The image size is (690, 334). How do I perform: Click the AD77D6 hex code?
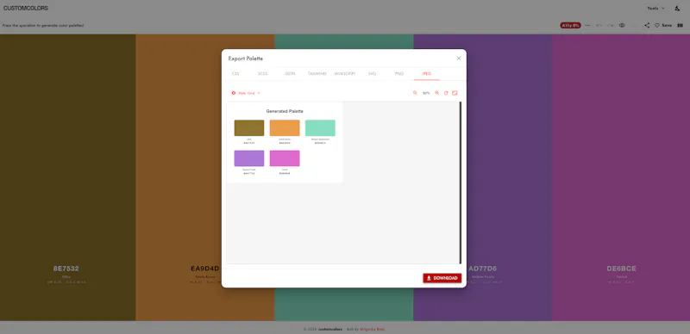(x=483, y=269)
